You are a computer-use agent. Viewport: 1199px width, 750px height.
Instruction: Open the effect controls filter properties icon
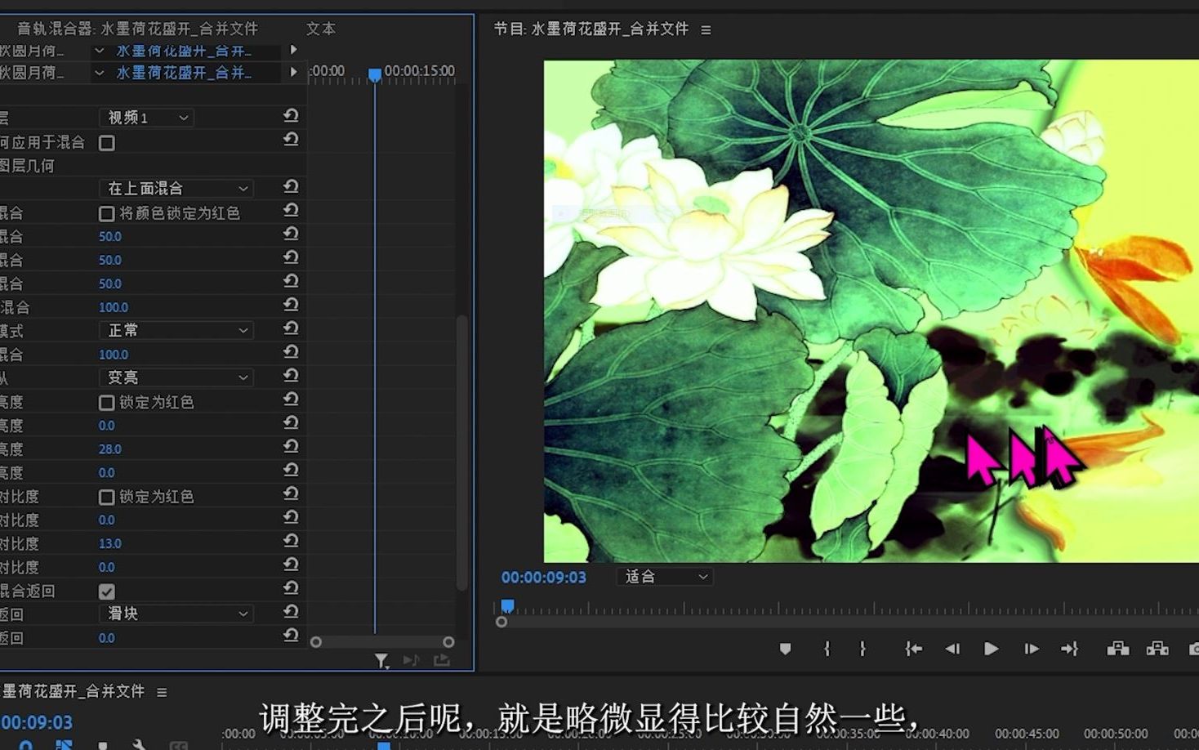[381, 660]
